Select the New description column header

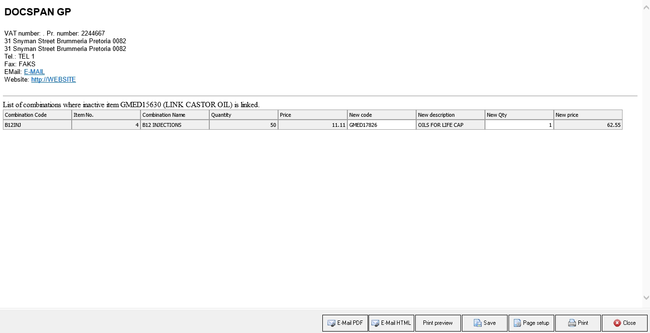[450, 115]
